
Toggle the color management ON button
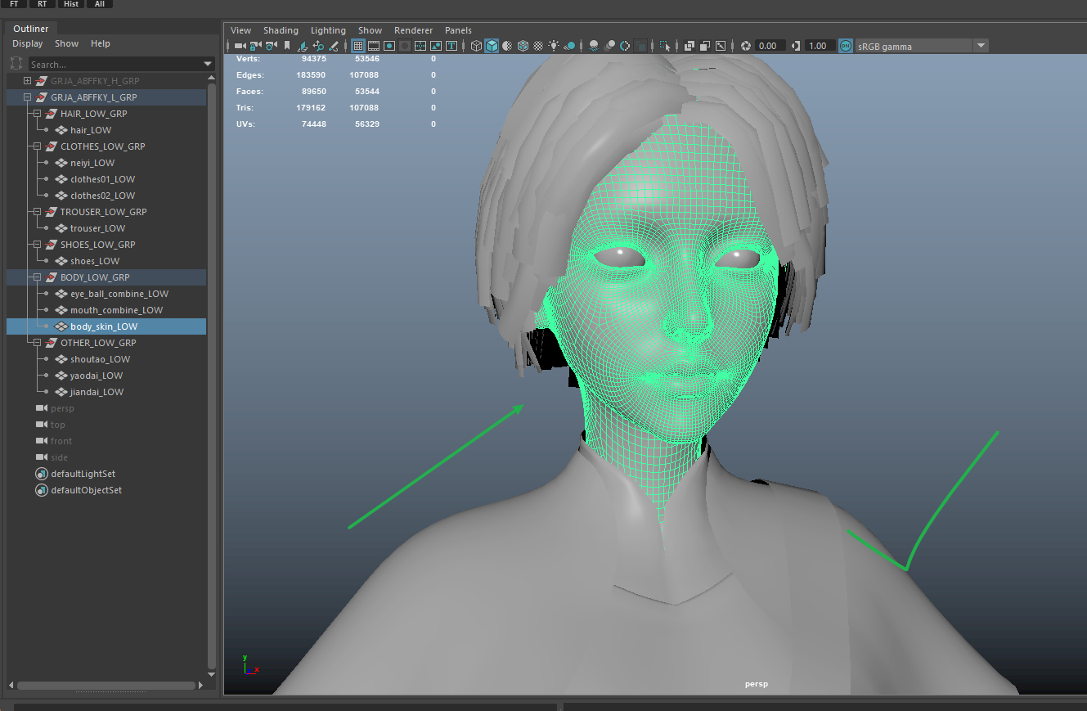tap(845, 46)
